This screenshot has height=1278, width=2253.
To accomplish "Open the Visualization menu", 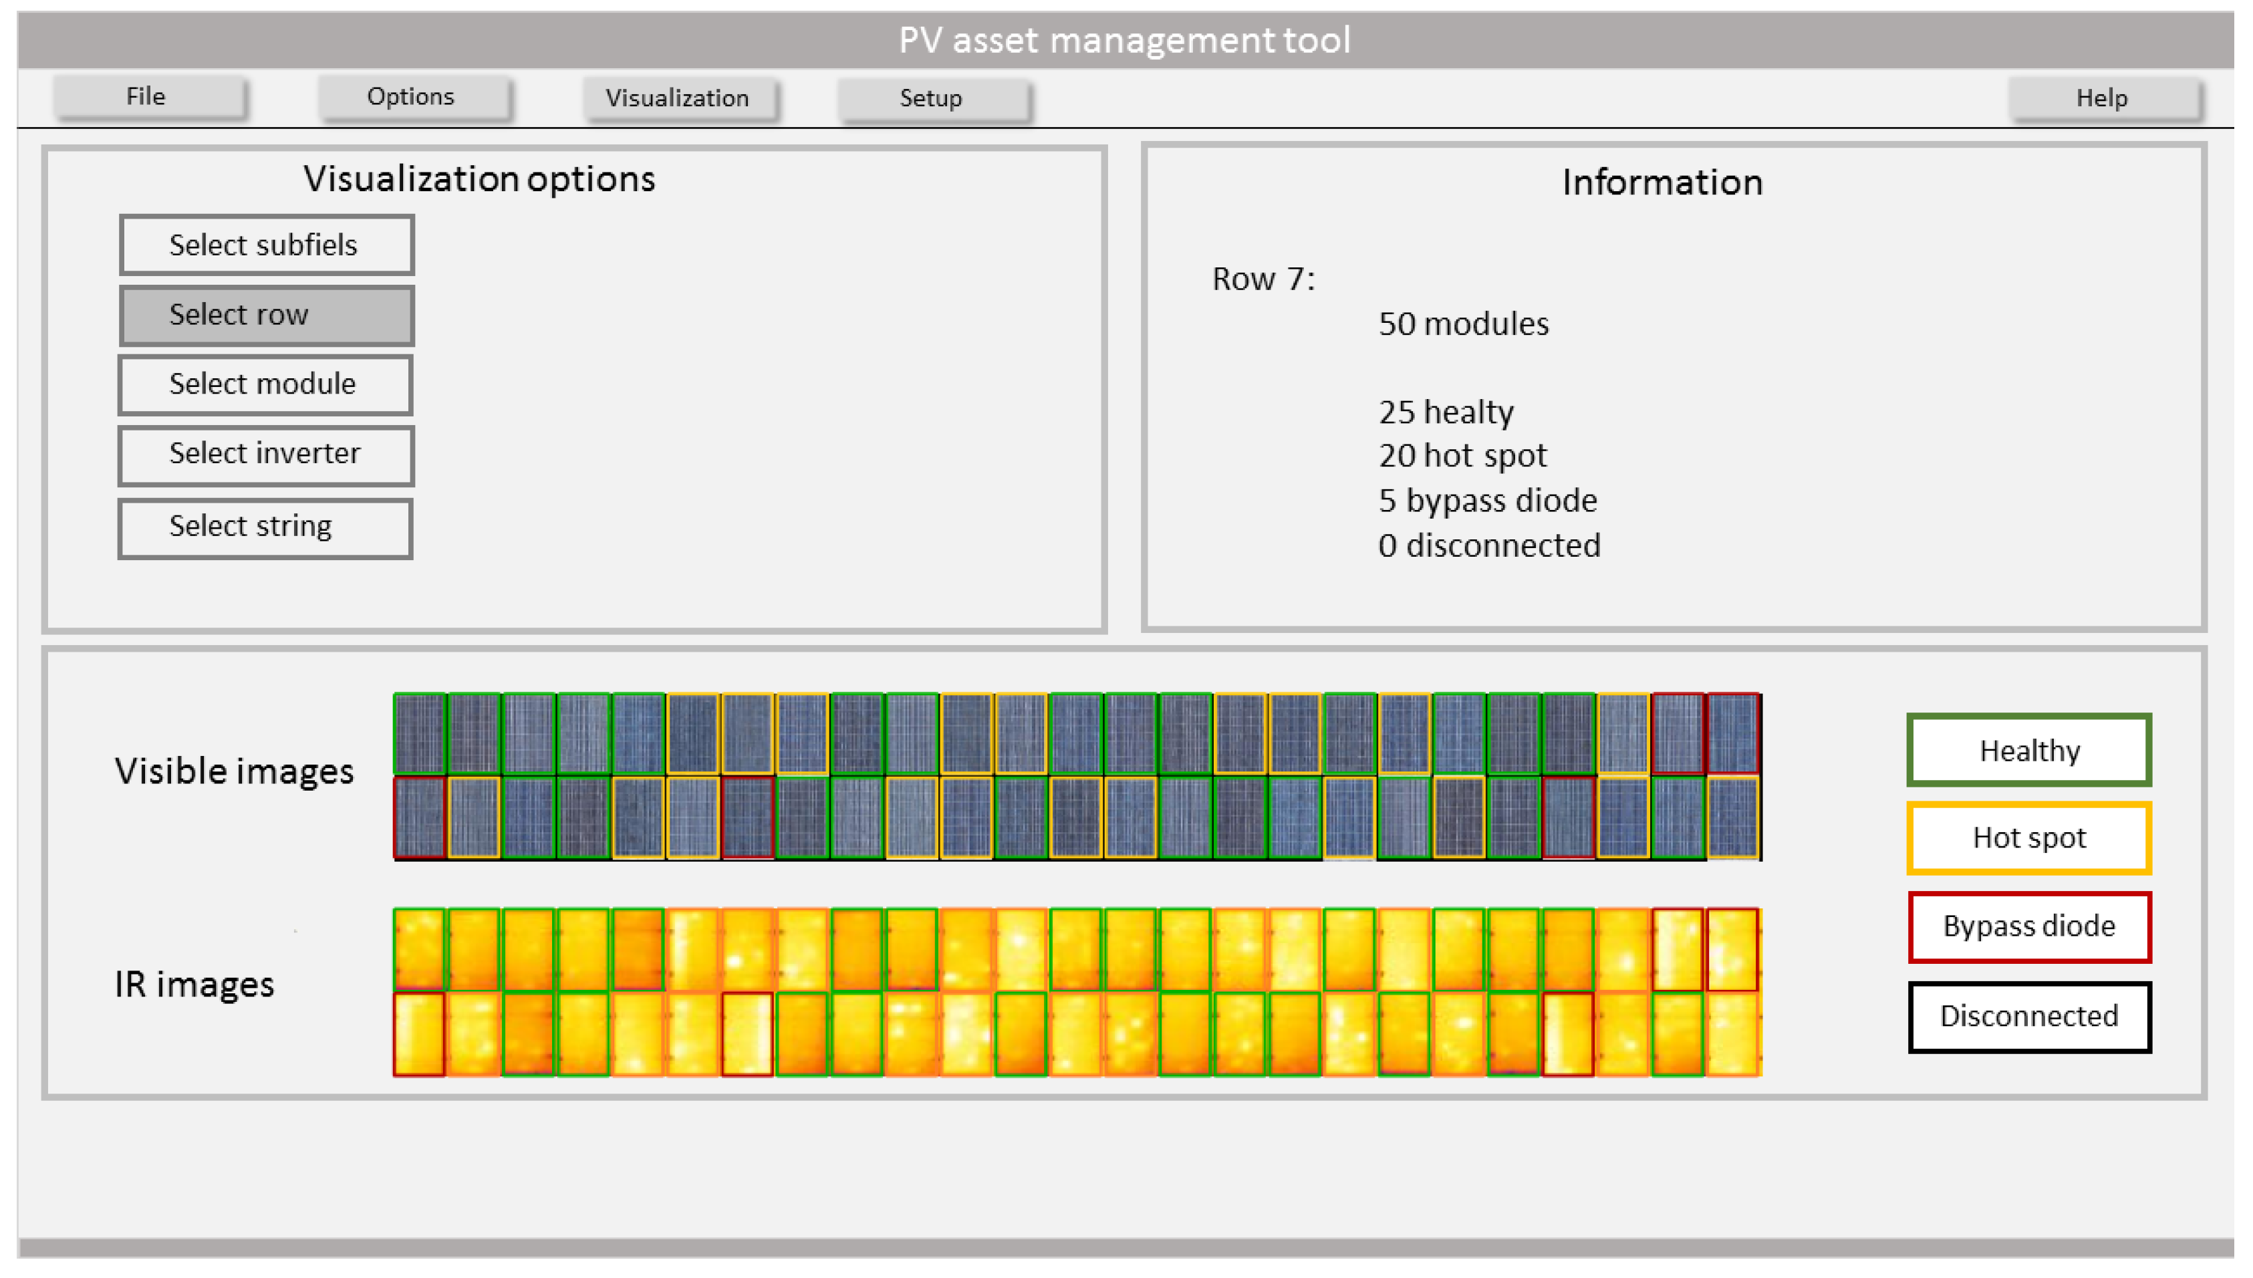I will tap(679, 98).
